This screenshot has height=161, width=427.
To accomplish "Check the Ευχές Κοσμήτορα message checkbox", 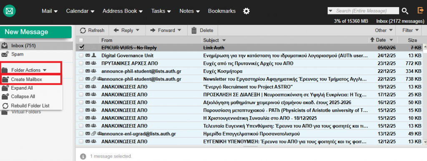I will pos(81,71).
